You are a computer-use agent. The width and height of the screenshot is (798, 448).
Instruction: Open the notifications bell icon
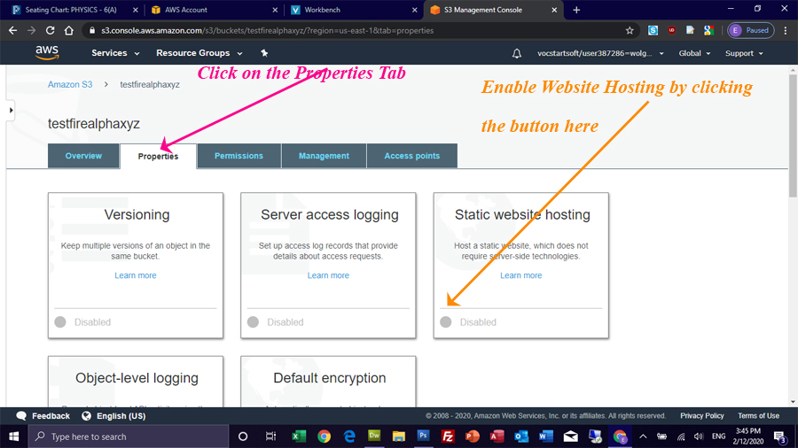pos(517,53)
